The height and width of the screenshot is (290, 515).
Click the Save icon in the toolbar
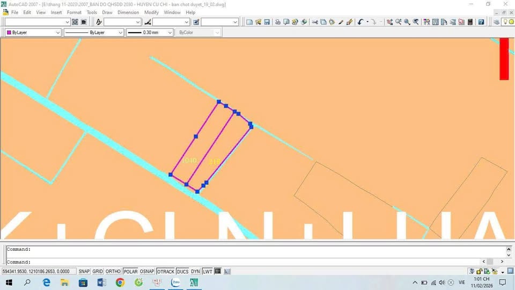[267, 22]
